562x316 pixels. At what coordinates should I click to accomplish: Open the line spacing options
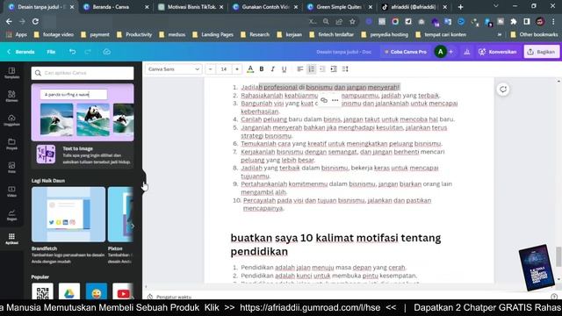tap(345, 68)
